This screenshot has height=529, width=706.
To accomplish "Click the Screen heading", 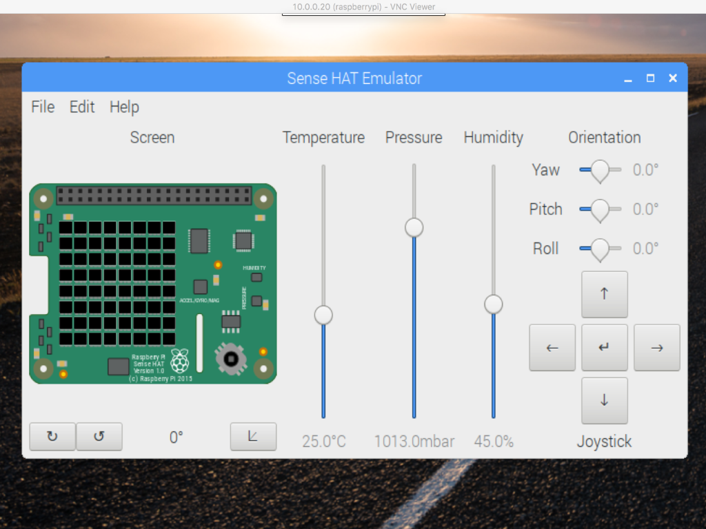I will pos(152,137).
